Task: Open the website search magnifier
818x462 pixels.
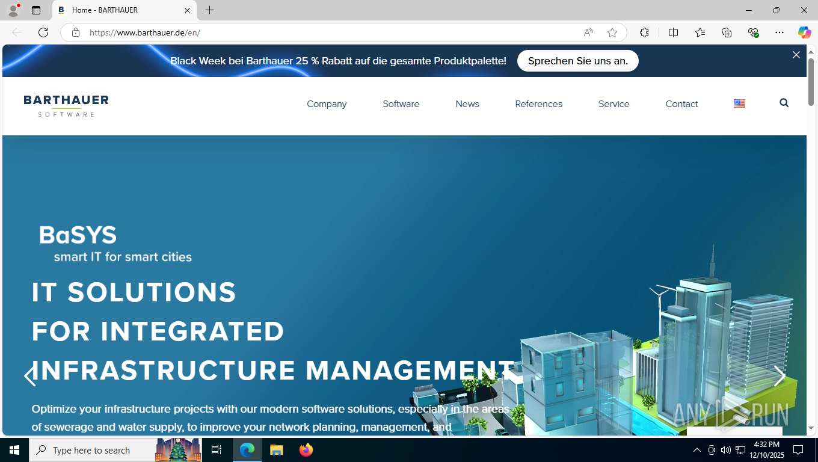Action: tap(784, 103)
